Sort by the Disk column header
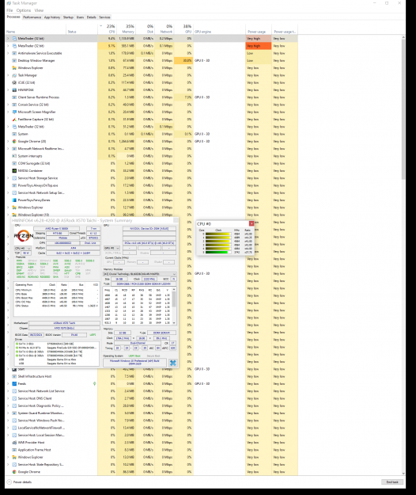 [x=146, y=29]
